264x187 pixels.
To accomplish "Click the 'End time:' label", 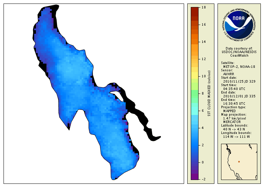I will 228,100.
